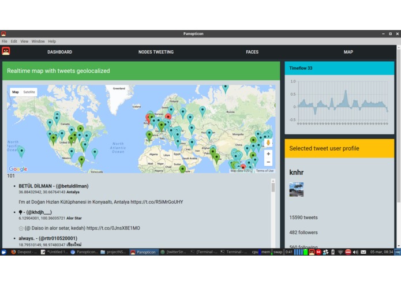
Task: Select the green marker near Cuba
Action: click(81, 161)
